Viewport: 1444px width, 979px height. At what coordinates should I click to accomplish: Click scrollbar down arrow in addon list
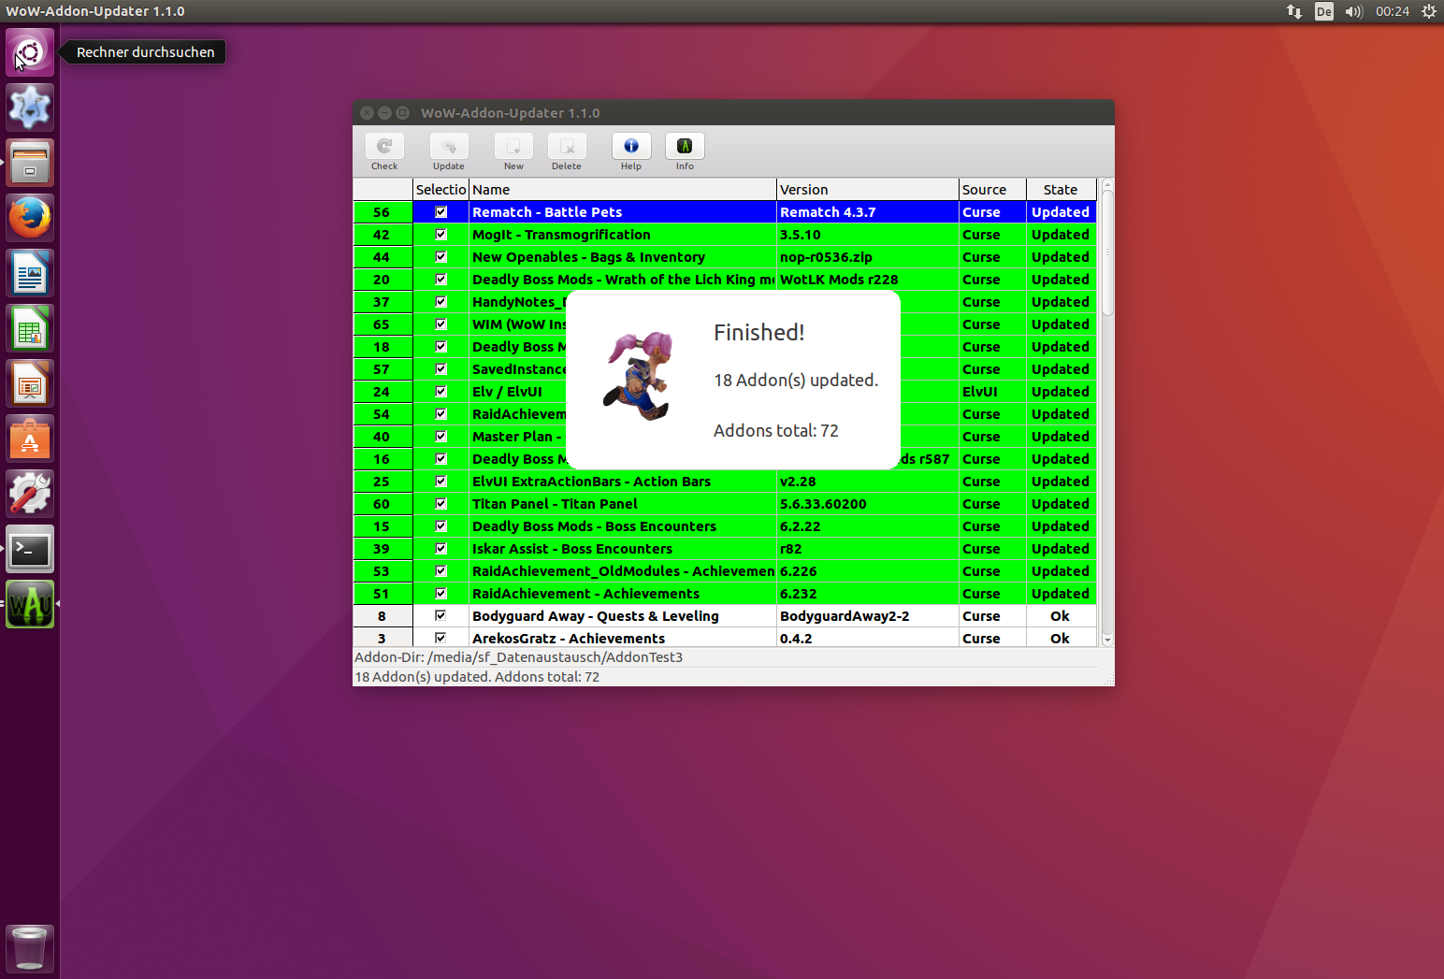[x=1107, y=641]
